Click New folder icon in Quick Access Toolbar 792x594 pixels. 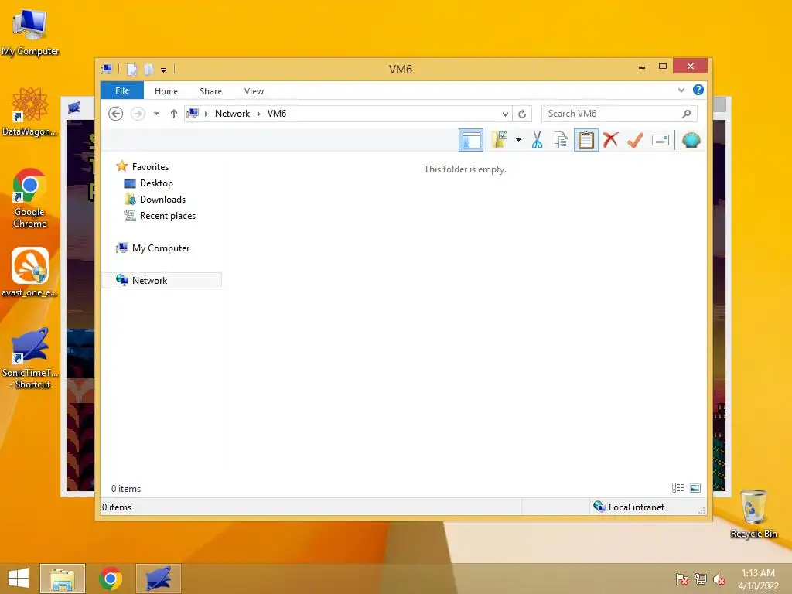click(148, 69)
